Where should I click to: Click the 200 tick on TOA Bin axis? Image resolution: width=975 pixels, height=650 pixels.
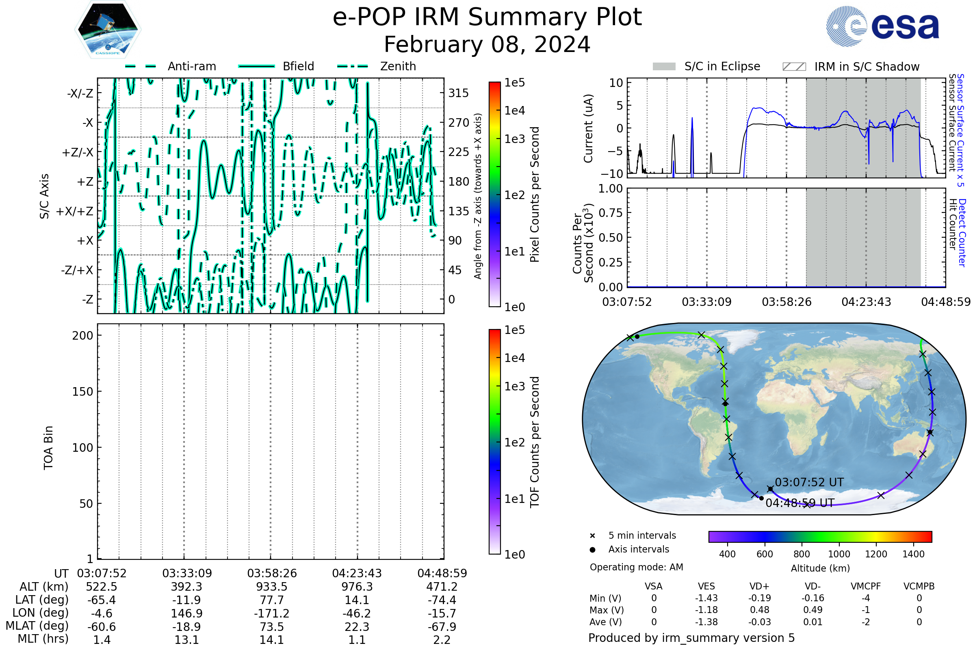click(82, 336)
